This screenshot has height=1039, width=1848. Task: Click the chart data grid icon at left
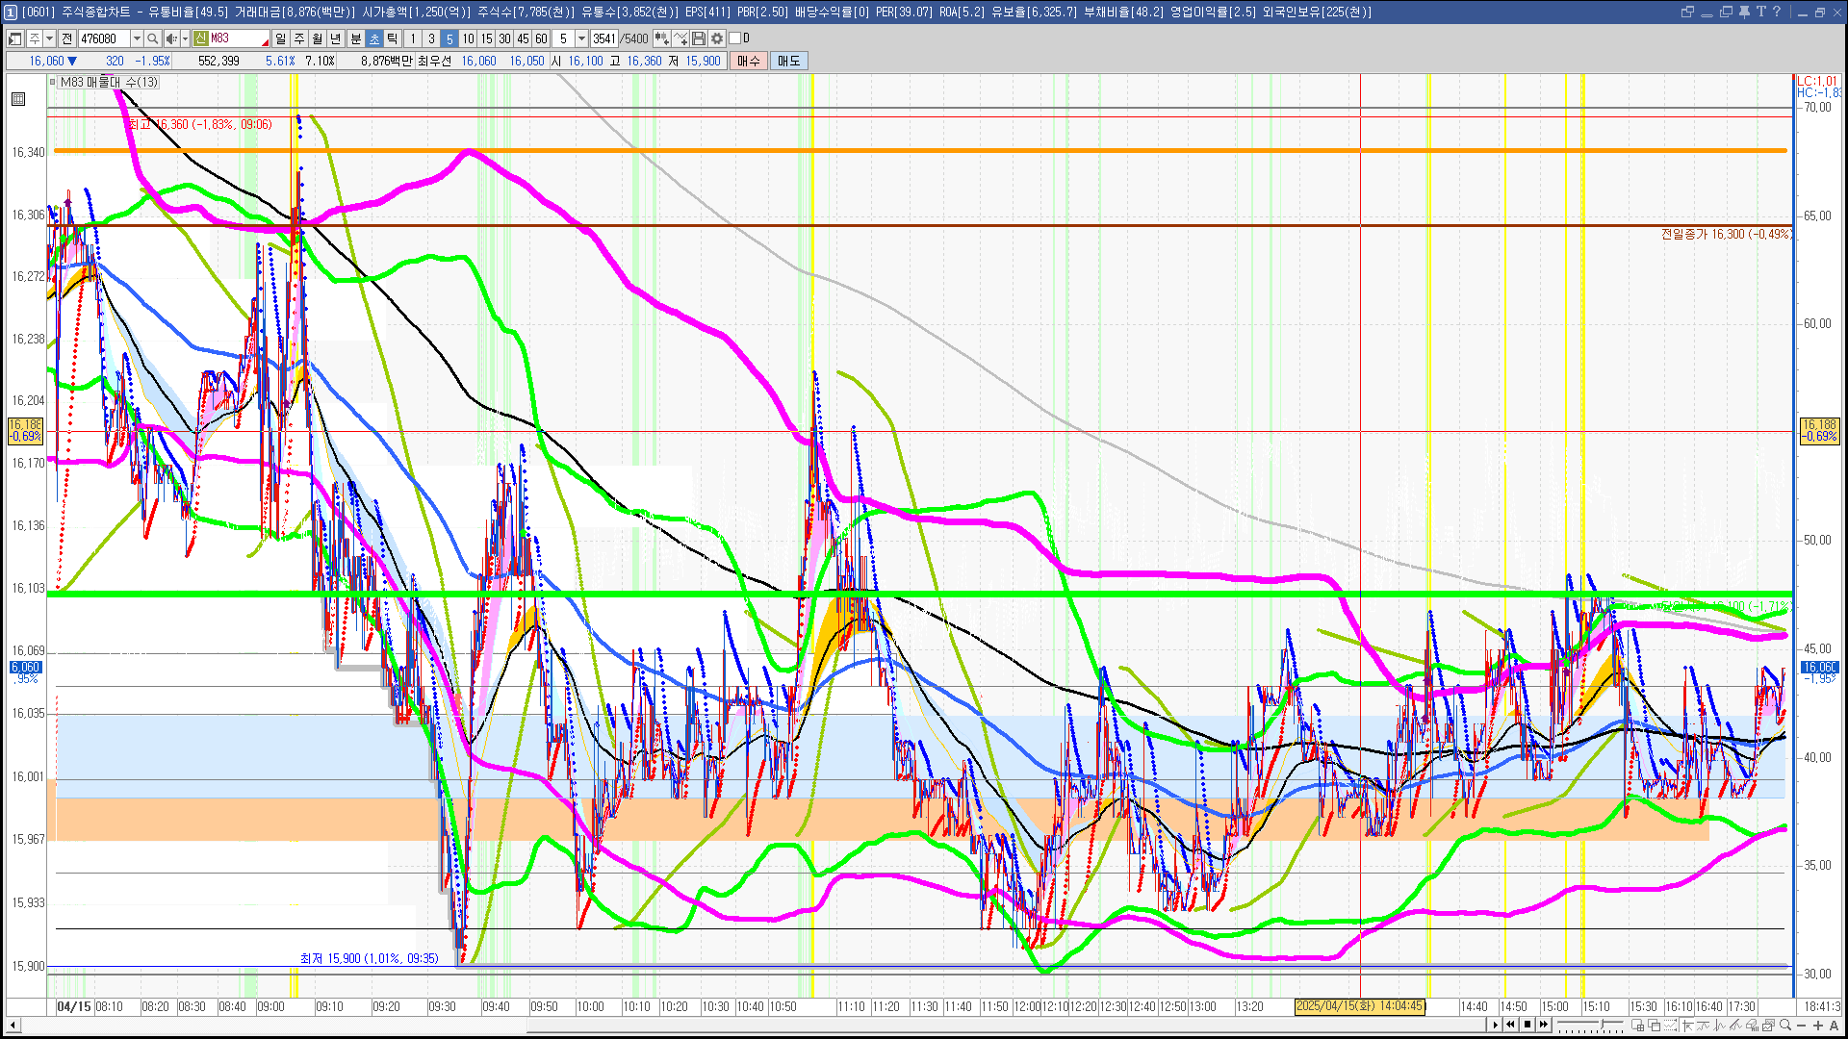[18, 99]
